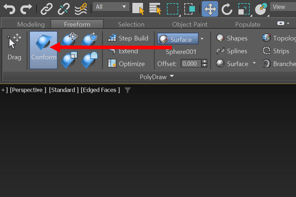
Task: Click into the Offset value field
Action: coord(191,64)
